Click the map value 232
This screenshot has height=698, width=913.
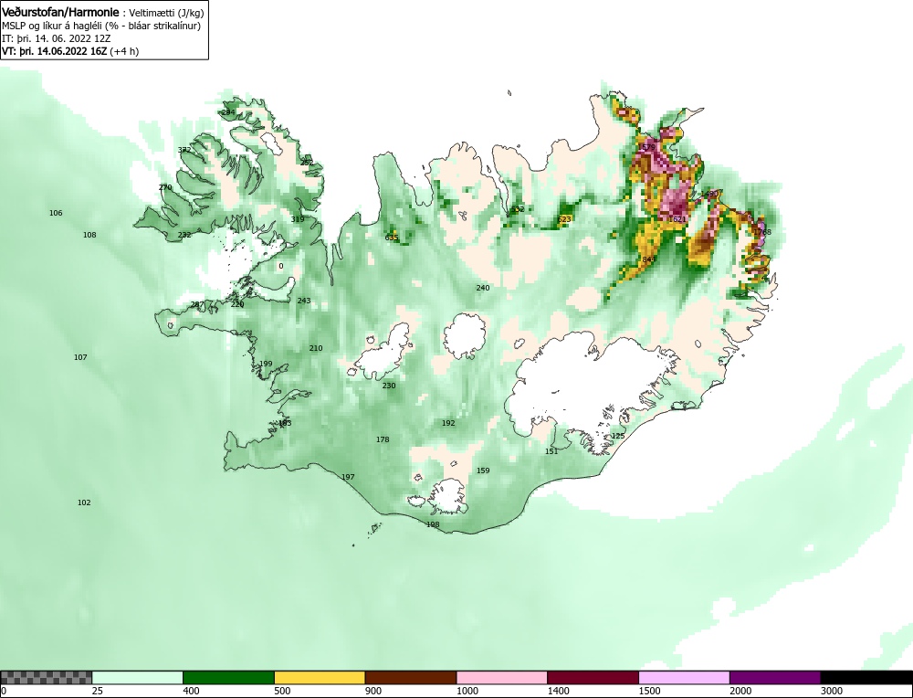[x=184, y=235]
